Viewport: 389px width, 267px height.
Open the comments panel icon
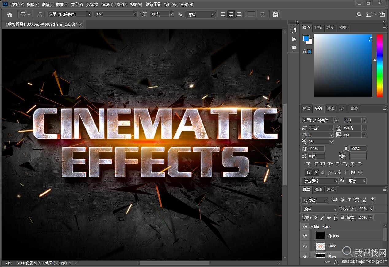point(294,48)
